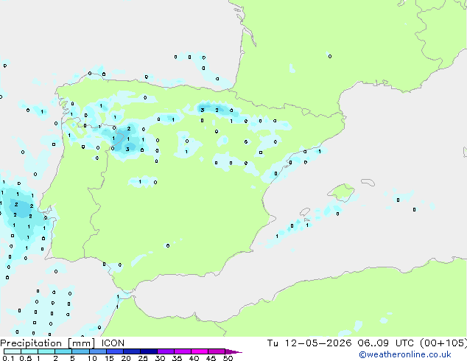Click the '(00+105)' forecast offset text

443,343
